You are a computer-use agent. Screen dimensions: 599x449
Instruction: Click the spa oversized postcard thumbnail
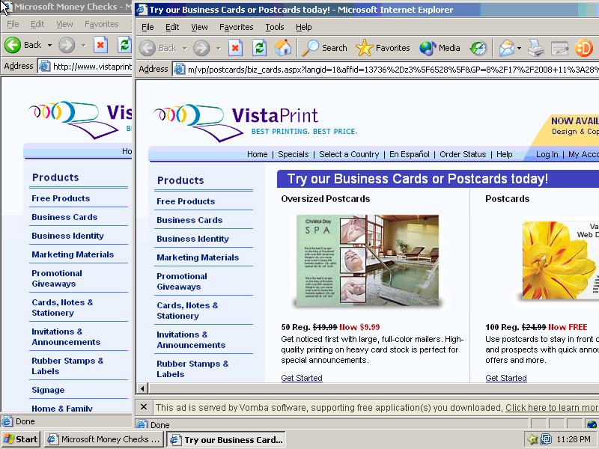368,260
